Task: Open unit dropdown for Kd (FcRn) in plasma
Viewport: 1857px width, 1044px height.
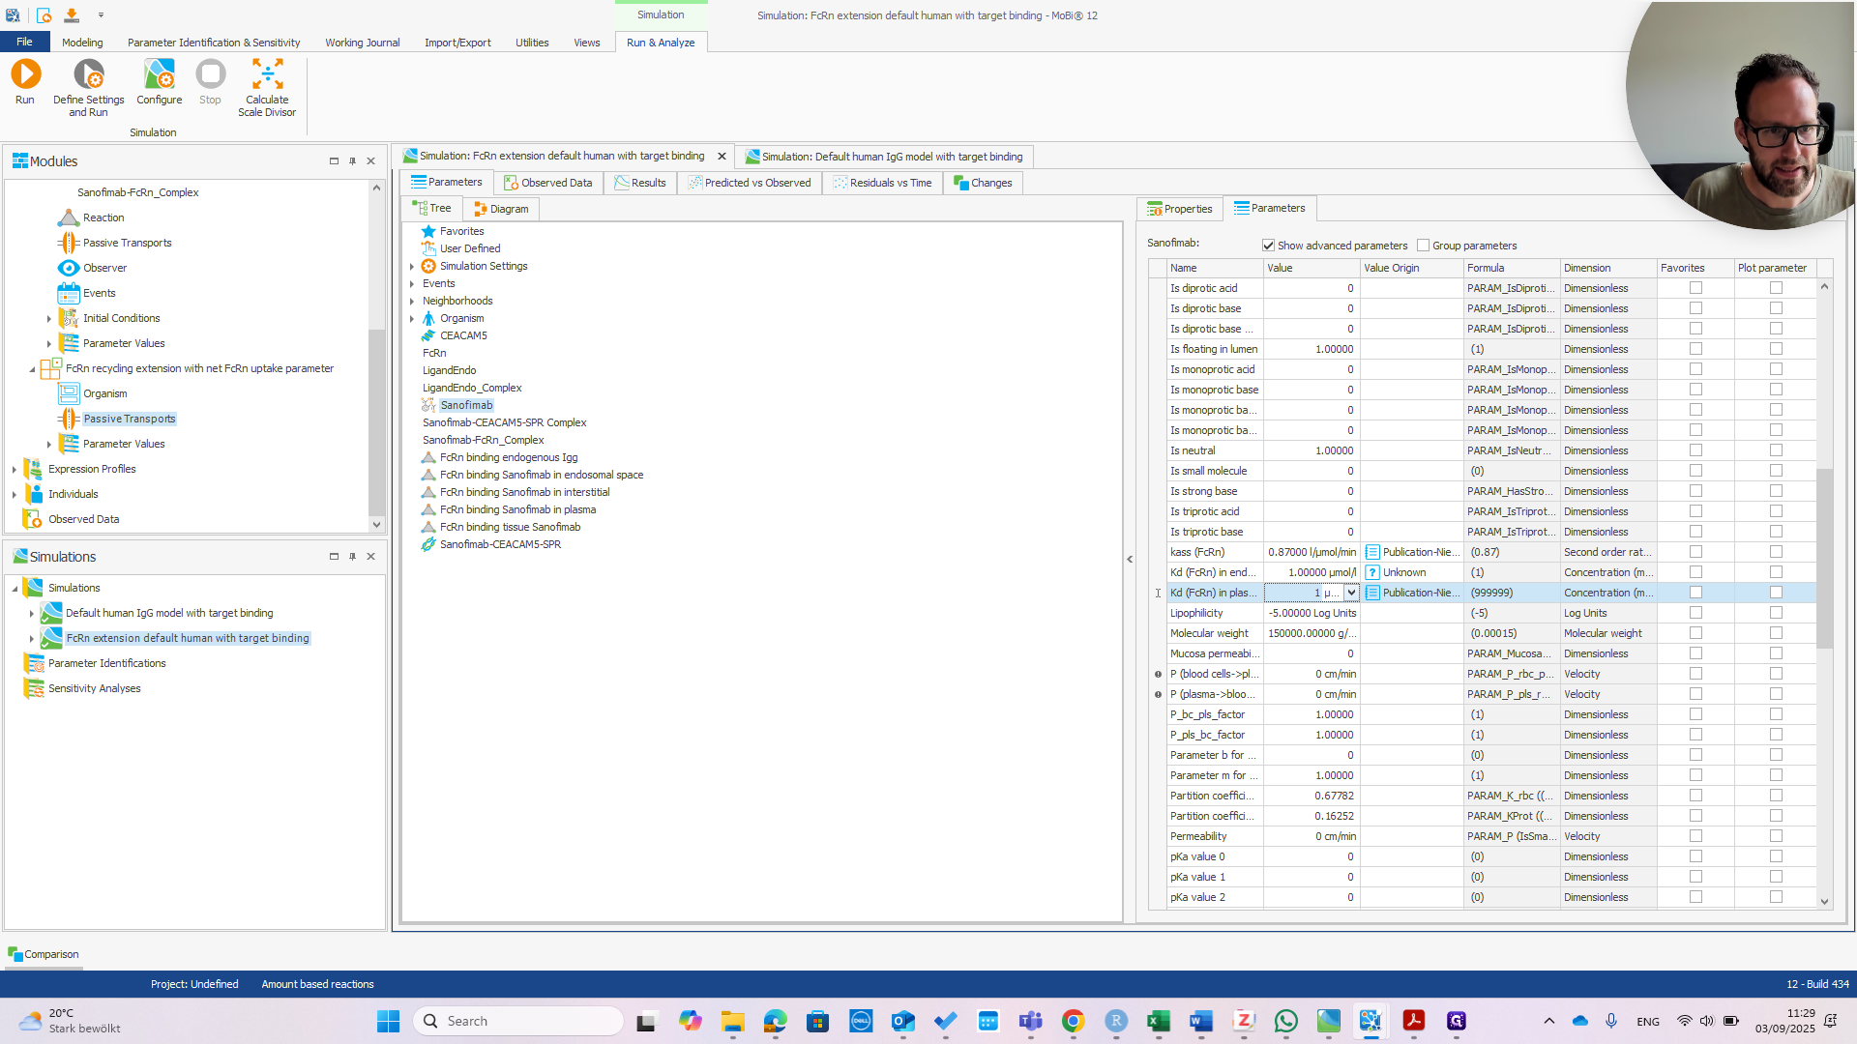Action: [x=1351, y=593]
